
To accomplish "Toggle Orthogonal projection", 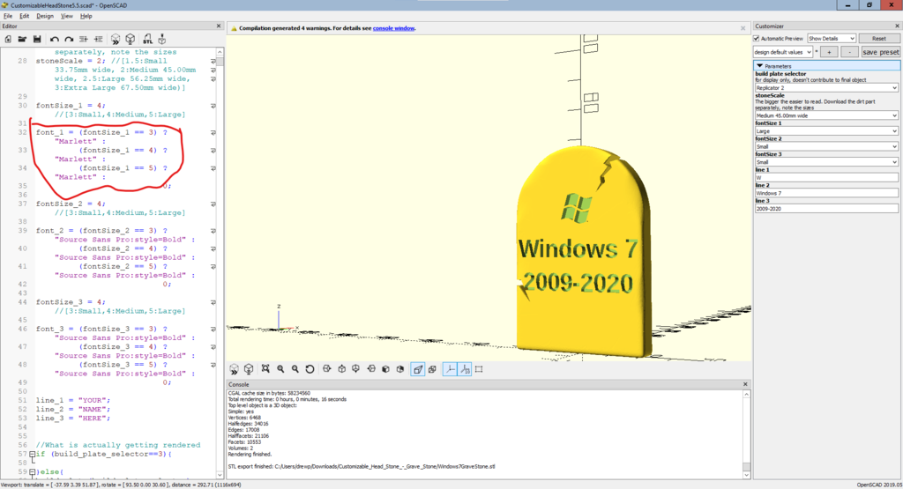I will [x=432, y=369].
